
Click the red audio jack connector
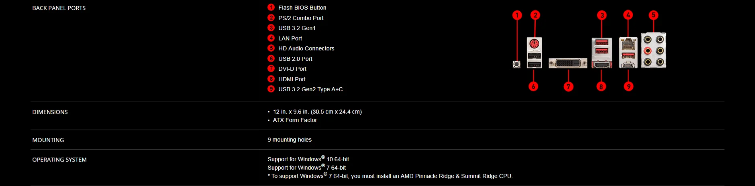pos(647,51)
